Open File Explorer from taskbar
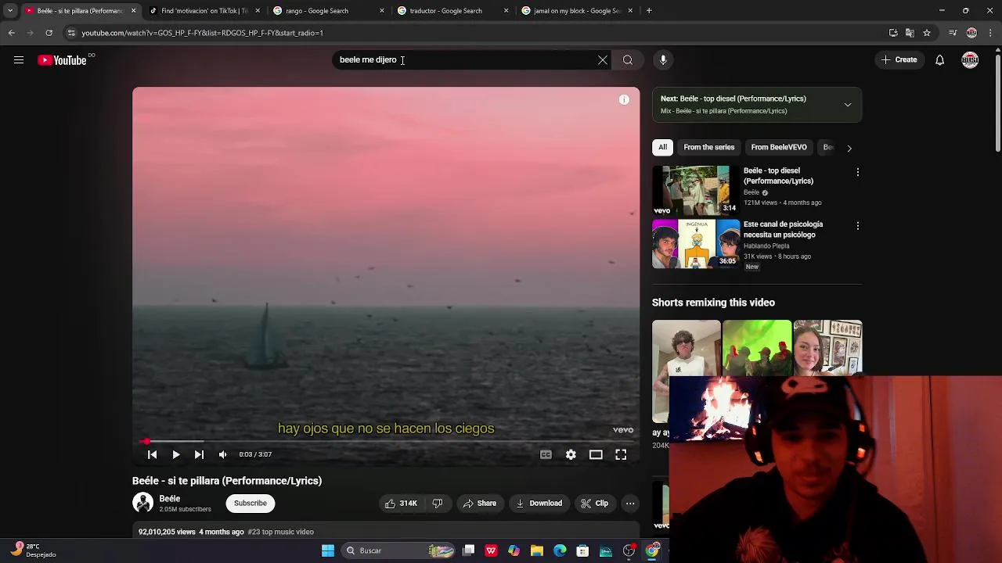This screenshot has width=1002, height=563. pyautogui.click(x=537, y=550)
